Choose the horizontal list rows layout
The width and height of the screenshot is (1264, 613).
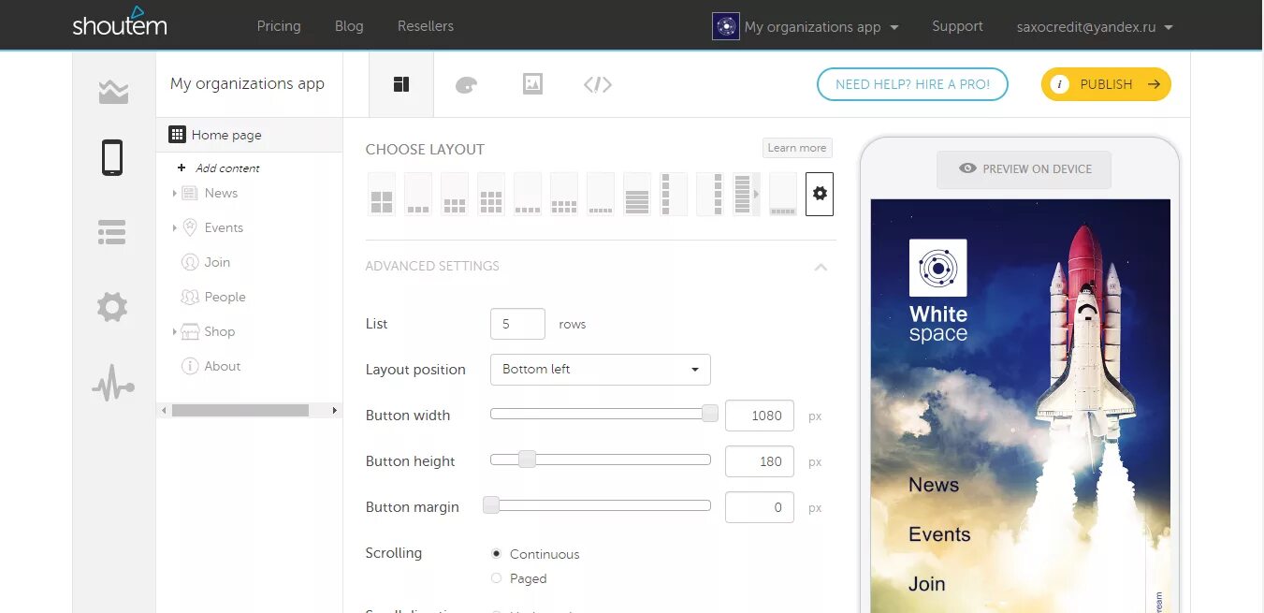(x=637, y=194)
